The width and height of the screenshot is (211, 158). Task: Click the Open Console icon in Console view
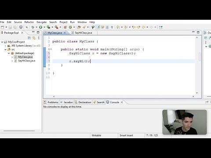207,102
